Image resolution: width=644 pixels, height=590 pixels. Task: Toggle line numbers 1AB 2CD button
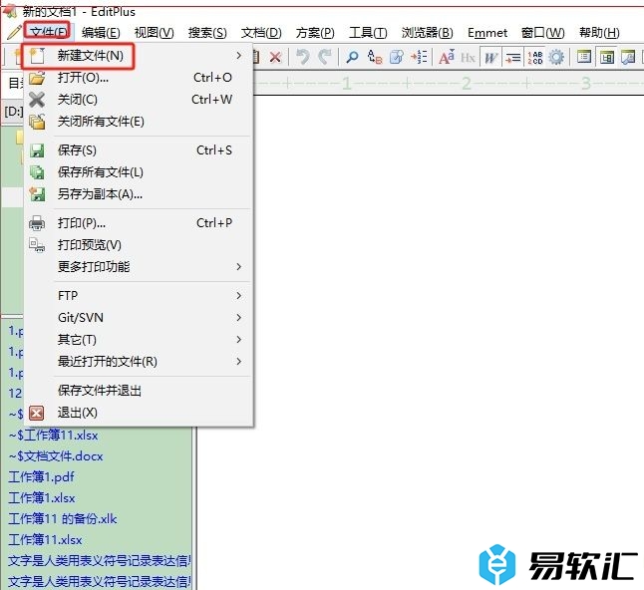[534, 57]
